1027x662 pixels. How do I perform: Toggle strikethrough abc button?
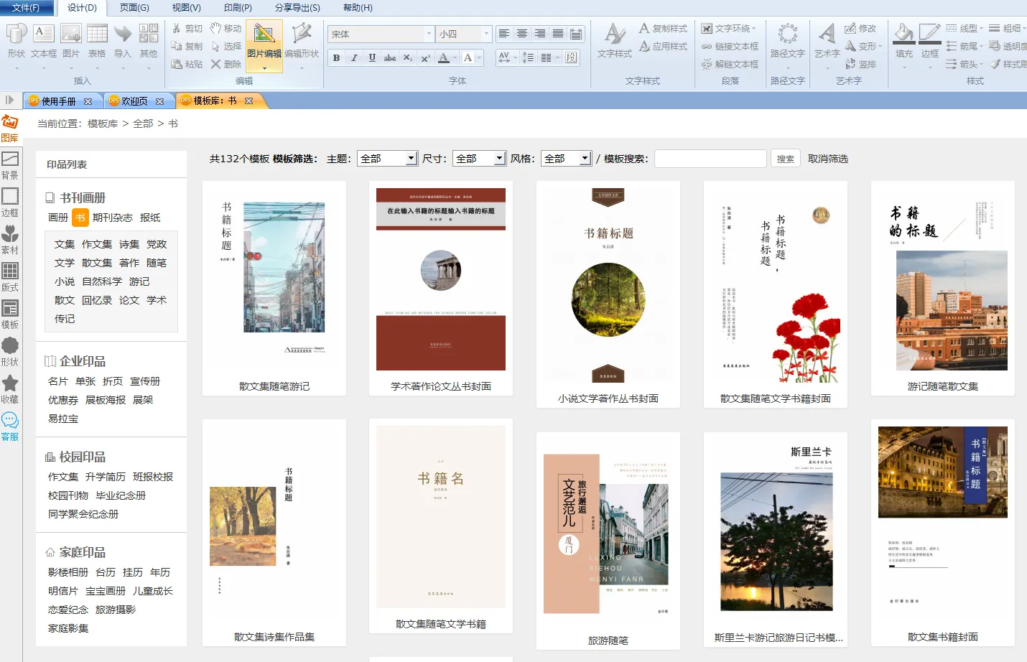pyautogui.click(x=390, y=57)
